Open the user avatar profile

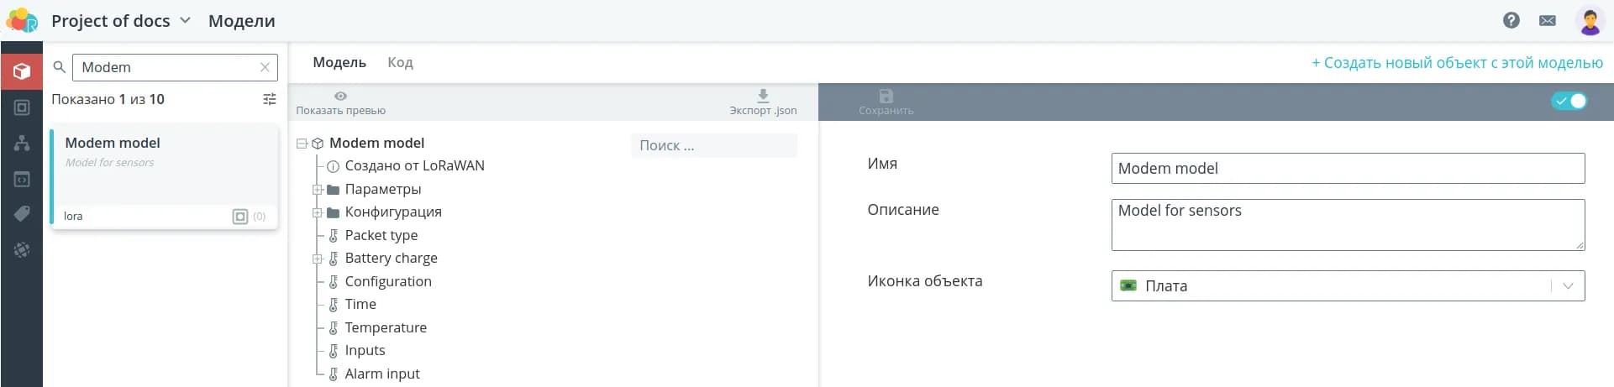(x=1589, y=21)
